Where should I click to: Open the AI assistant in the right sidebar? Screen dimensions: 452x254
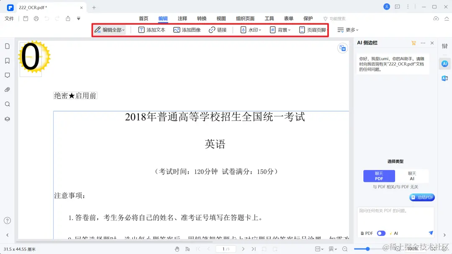pos(444,64)
